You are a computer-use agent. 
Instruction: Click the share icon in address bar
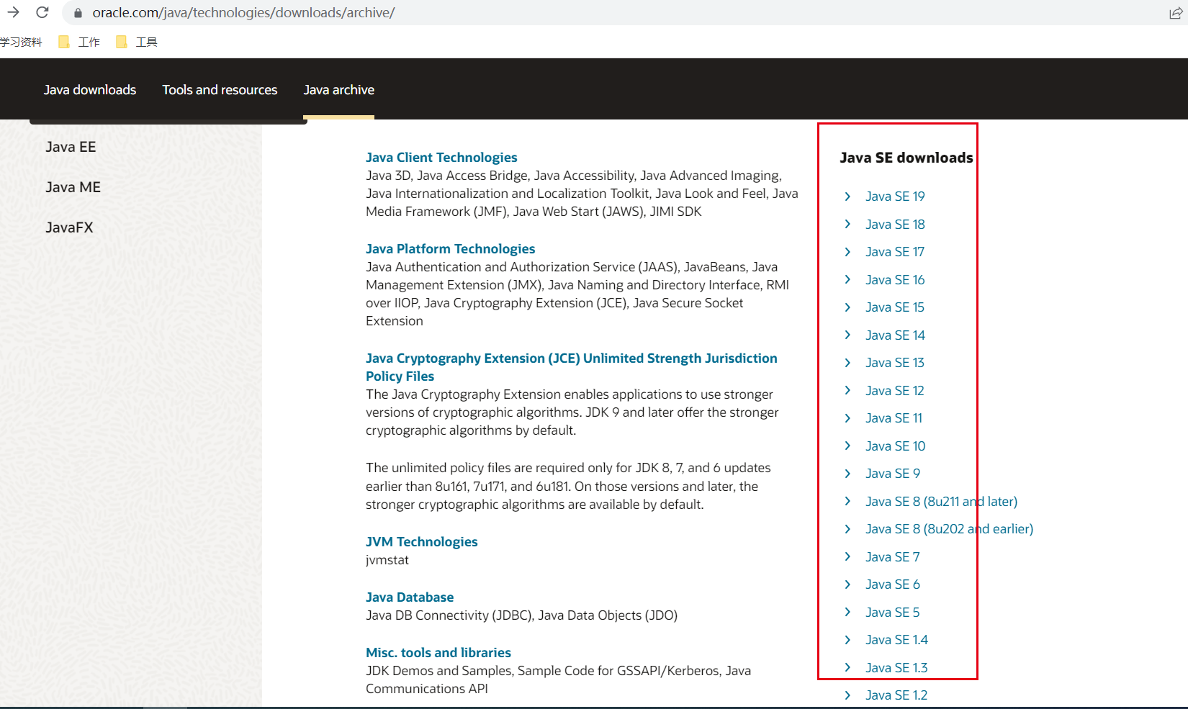pyautogui.click(x=1176, y=13)
